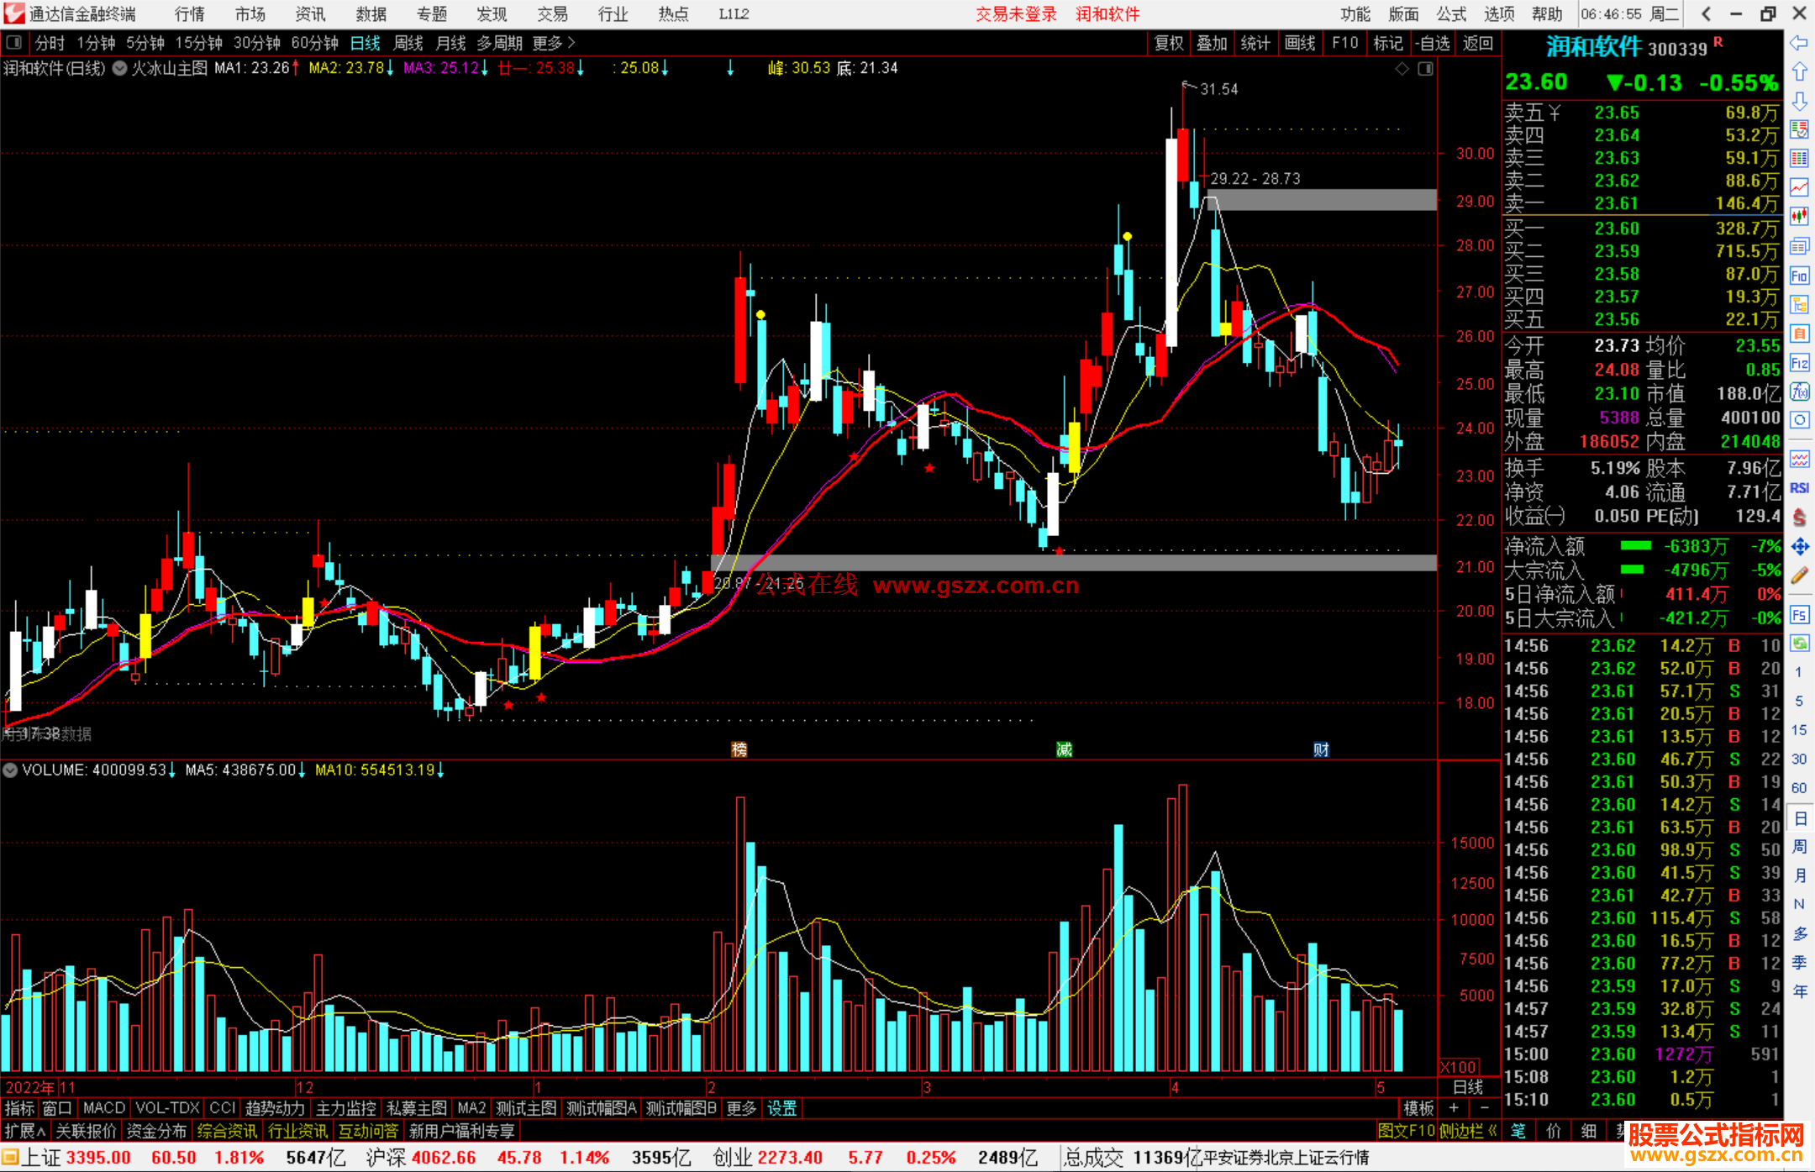The image size is (1815, 1172).
Task: Click the 画线 drawing button
Action: (x=1299, y=43)
